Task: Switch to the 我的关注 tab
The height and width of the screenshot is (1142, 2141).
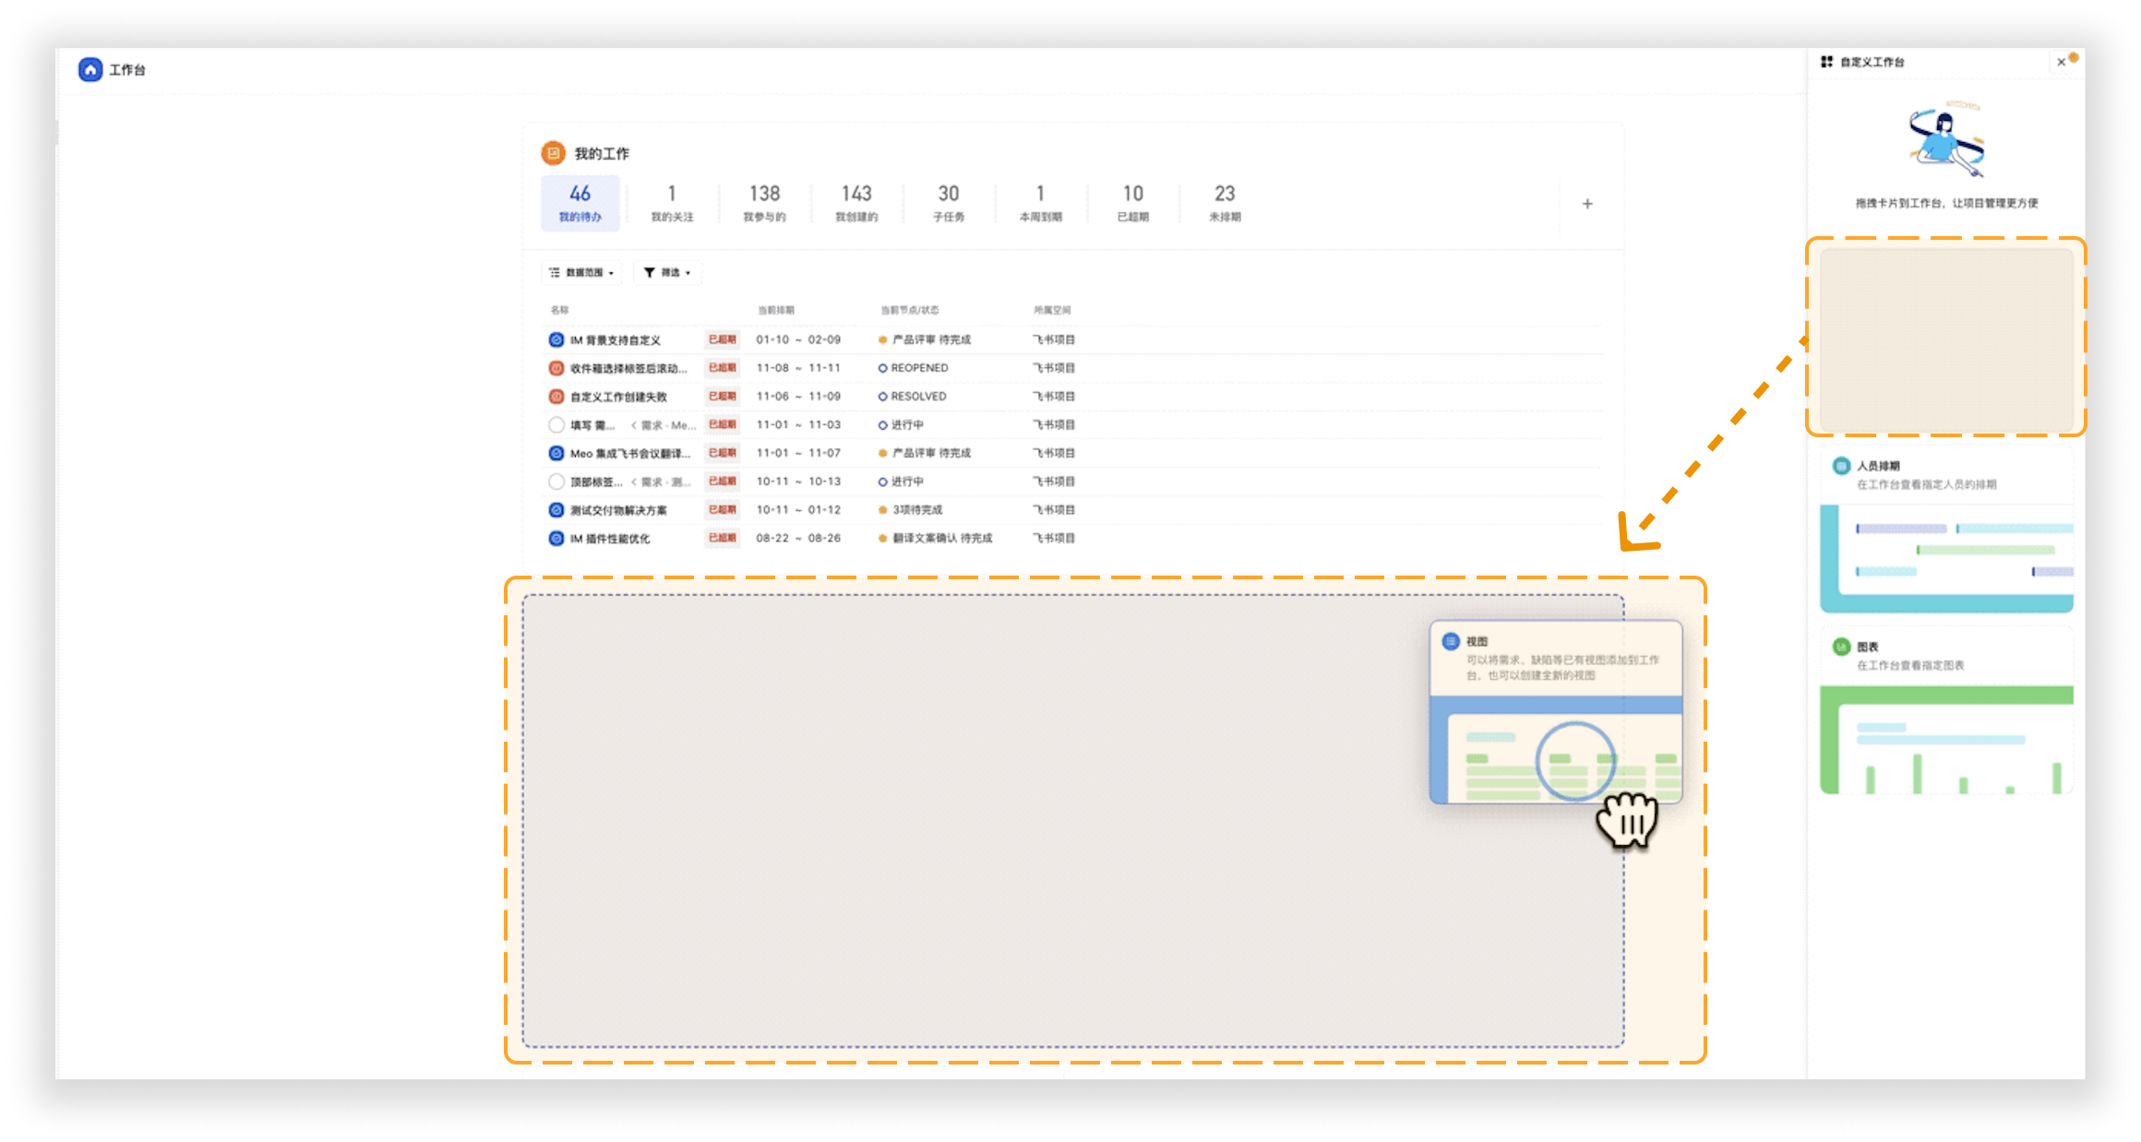Action: 672,203
